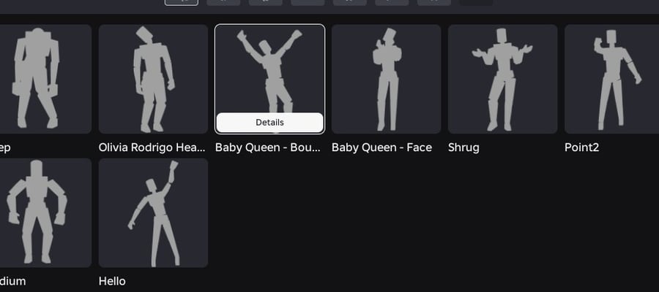Select Baby Queen - Face emote thumbnail

[386, 79]
